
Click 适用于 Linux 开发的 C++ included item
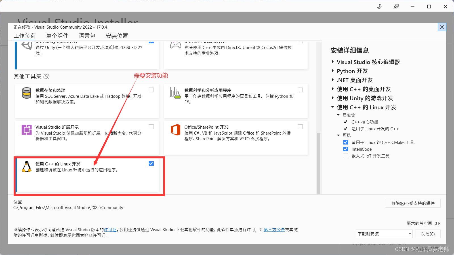point(375,129)
